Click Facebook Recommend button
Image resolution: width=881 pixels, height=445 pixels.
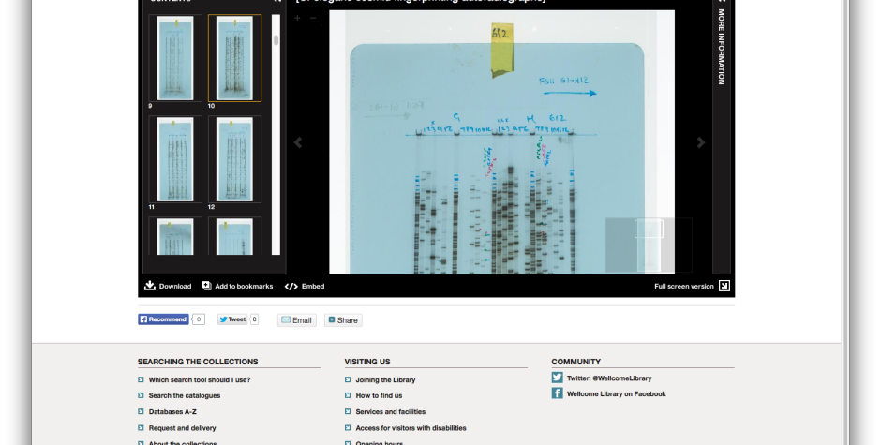click(163, 319)
